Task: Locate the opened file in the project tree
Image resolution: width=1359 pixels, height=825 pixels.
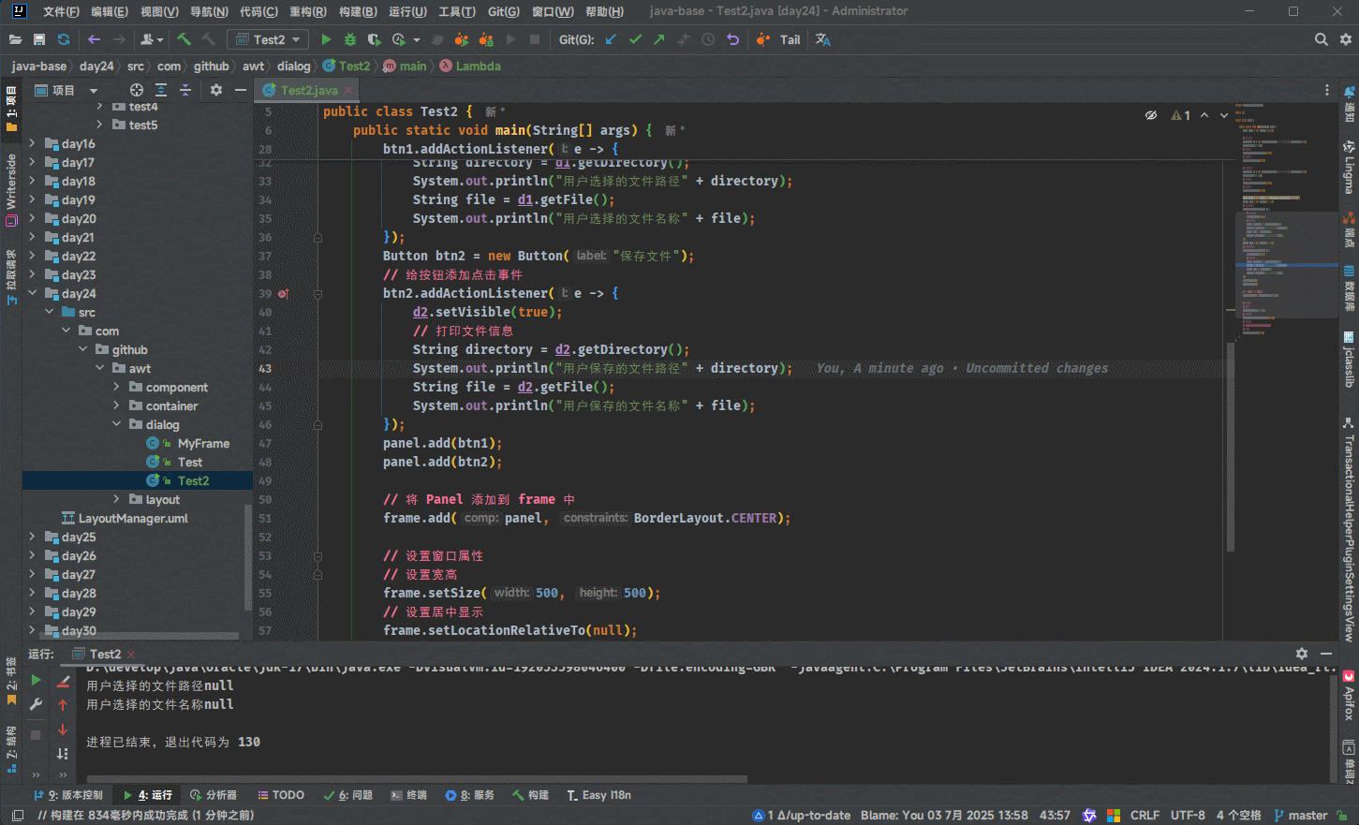Action: (x=137, y=90)
